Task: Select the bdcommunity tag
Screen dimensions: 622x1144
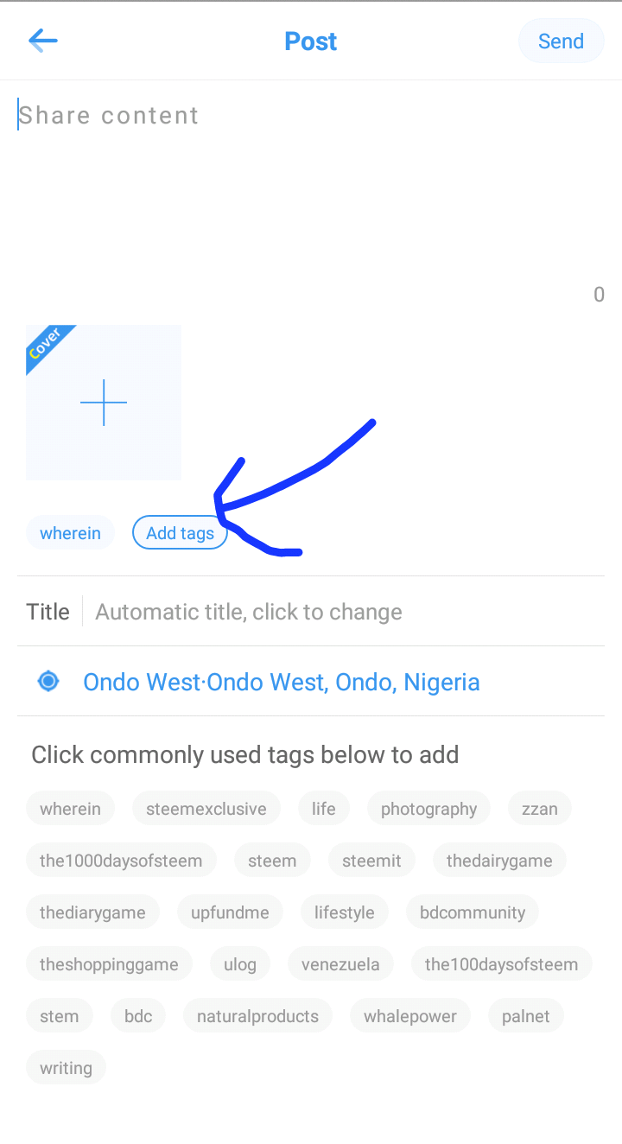Action: pos(473,912)
